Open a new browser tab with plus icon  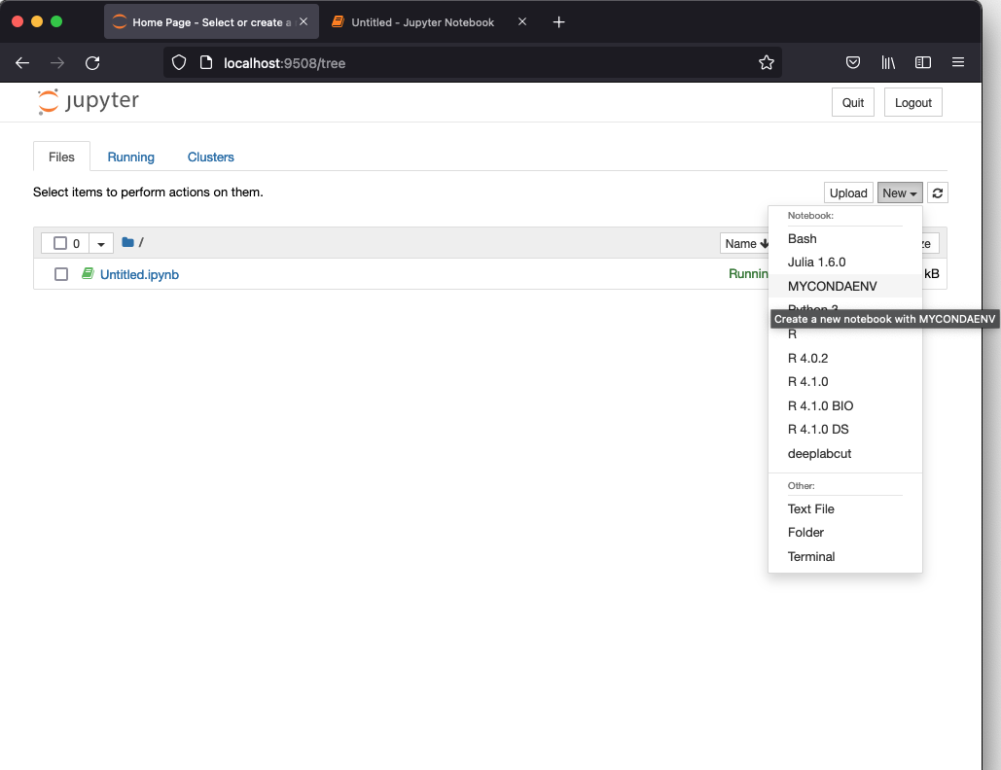tap(558, 22)
